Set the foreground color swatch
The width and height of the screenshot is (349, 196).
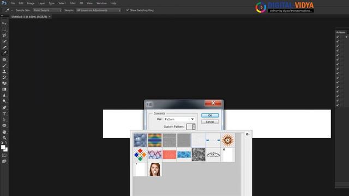[x=3, y=147]
